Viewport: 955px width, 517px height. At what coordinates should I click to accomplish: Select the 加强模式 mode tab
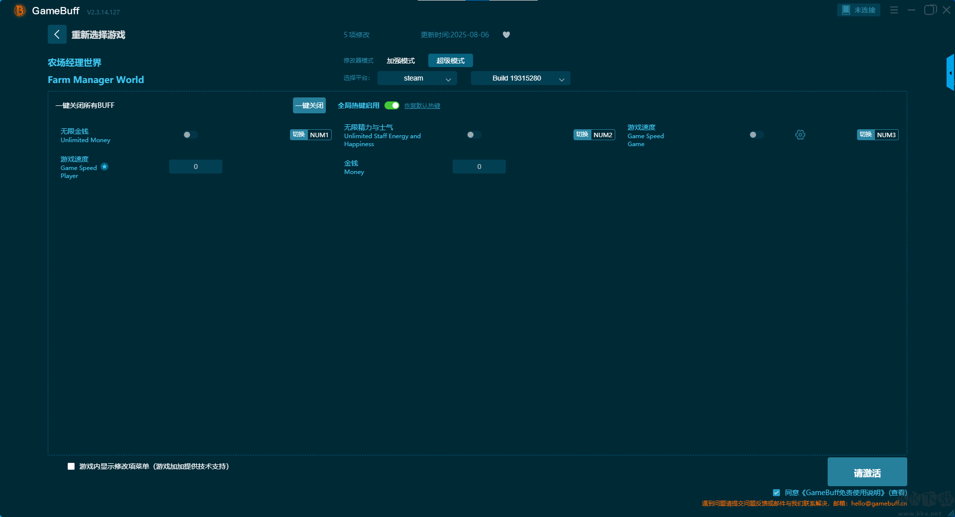coord(400,61)
